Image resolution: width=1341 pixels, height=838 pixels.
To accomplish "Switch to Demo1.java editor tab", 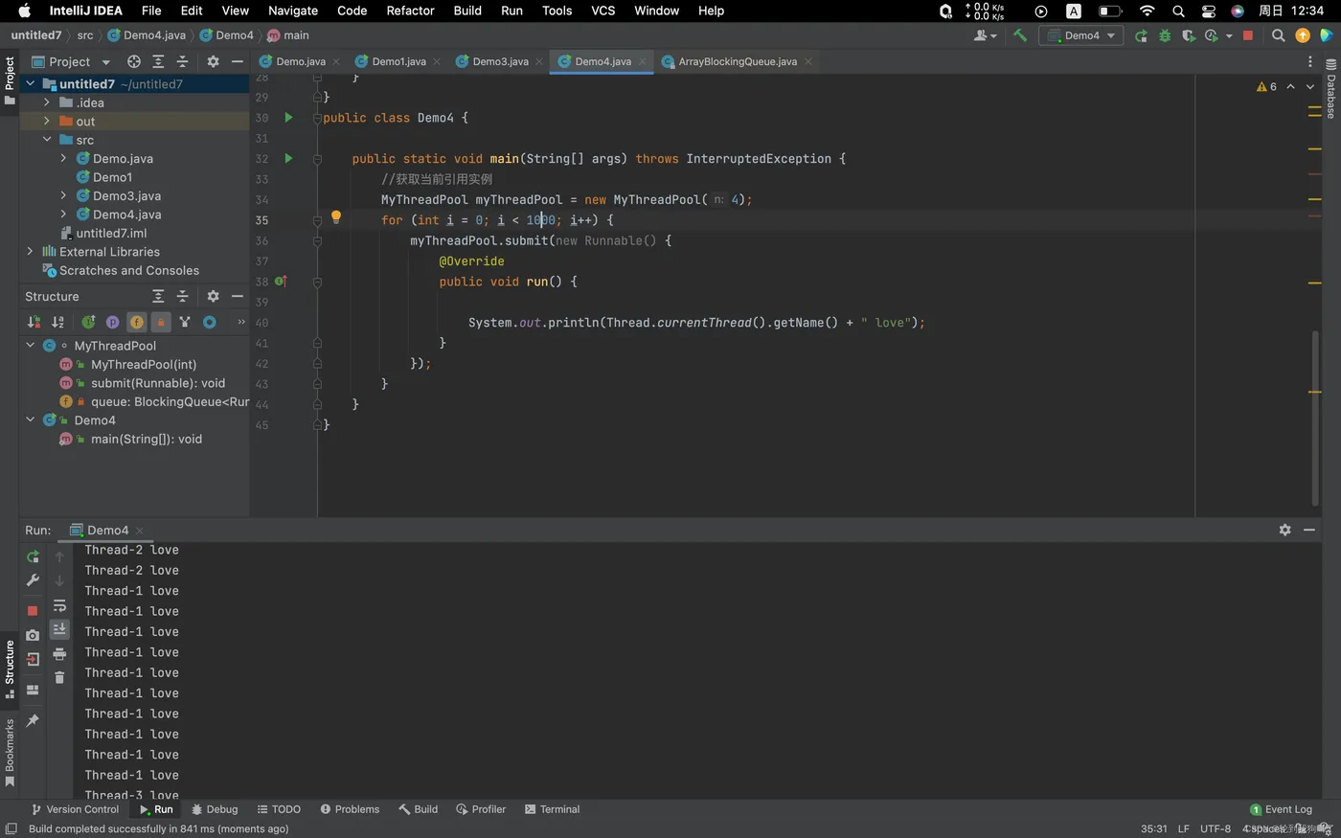I will pos(398,61).
